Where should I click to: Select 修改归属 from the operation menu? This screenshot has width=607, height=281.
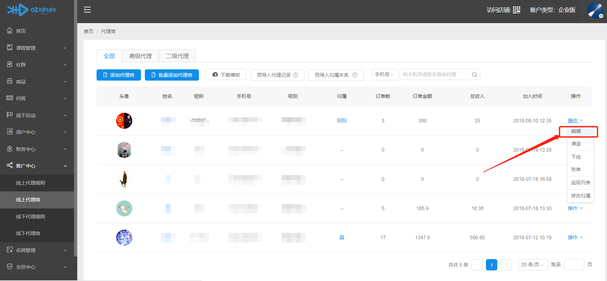[580, 196]
